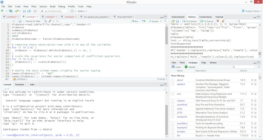
Task: Click the Go to file/function field
Action: pos(53,11)
